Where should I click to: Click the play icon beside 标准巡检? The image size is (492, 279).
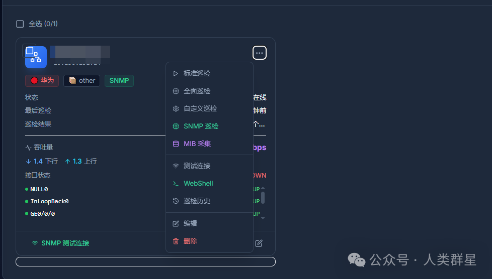pyautogui.click(x=176, y=74)
